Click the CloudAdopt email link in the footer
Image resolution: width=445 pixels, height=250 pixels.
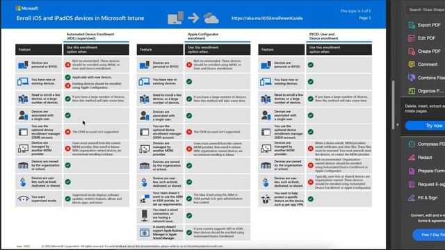pos(204,247)
